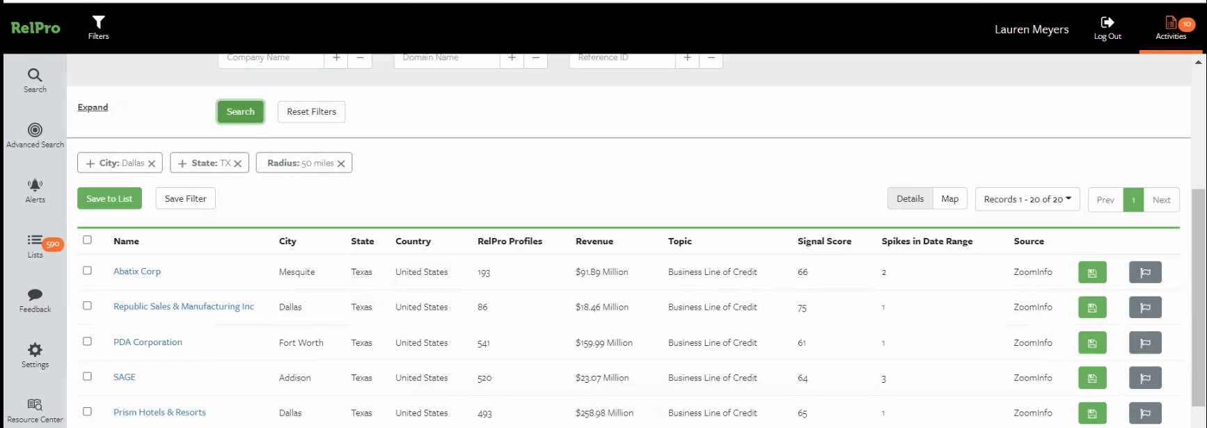Save the PDA Corporation row
This screenshot has width=1207, height=428.
[x=1092, y=343]
